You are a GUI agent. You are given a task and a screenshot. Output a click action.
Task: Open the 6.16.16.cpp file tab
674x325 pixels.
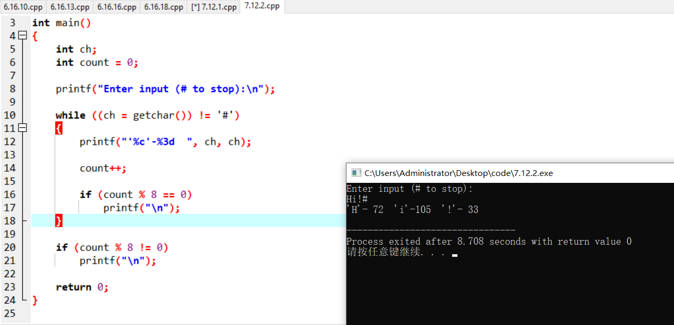pos(116,7)
